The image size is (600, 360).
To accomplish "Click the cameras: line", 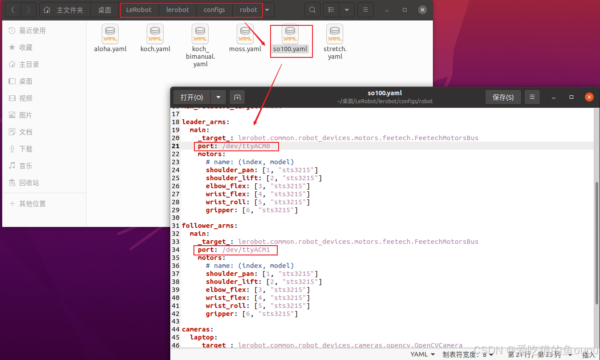I will click(x=197, y=329).
